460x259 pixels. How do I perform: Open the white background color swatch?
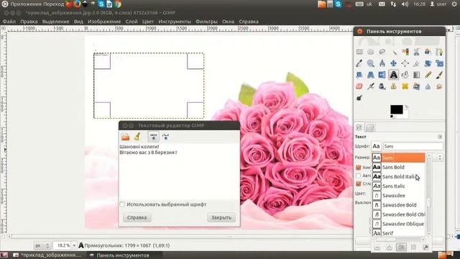[405, 114]
